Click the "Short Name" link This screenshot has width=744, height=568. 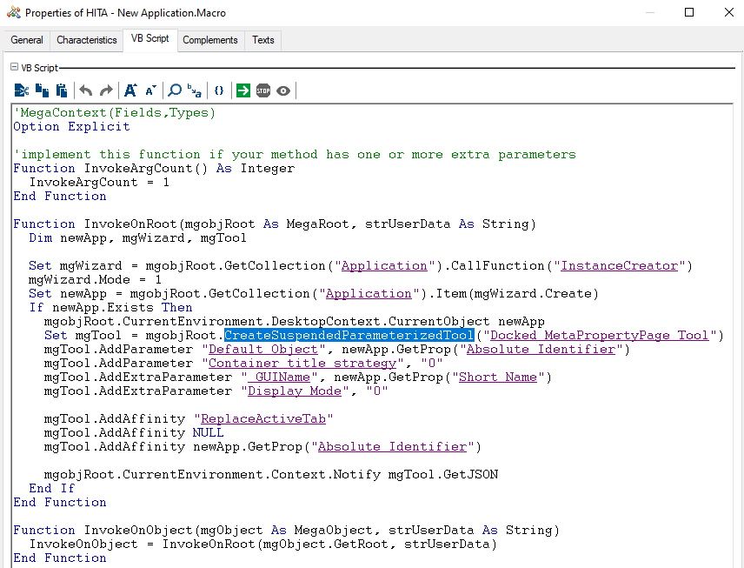coord(498,378)
